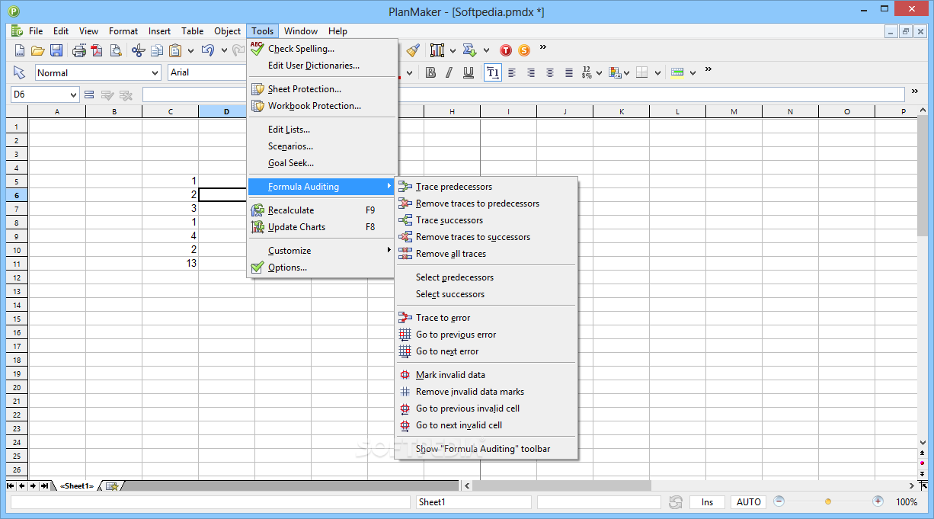Click the format painter brush icon
This screenshot has height=519, width=934.
pos(413,50)
